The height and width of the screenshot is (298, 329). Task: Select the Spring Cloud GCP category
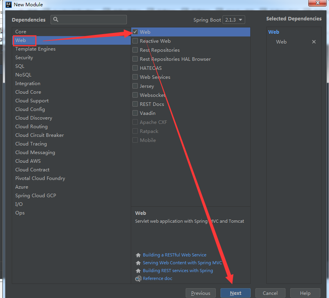pyautogui.click(x=71, y=195)
